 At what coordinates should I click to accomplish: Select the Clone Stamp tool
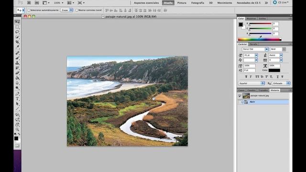click(17, 63)
